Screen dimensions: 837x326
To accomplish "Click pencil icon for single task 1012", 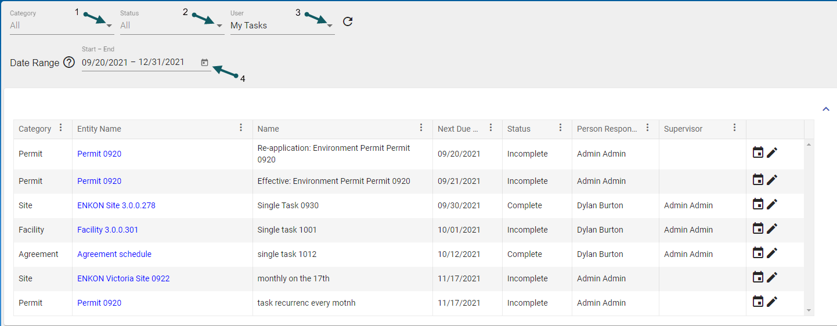I will [771, 253].
